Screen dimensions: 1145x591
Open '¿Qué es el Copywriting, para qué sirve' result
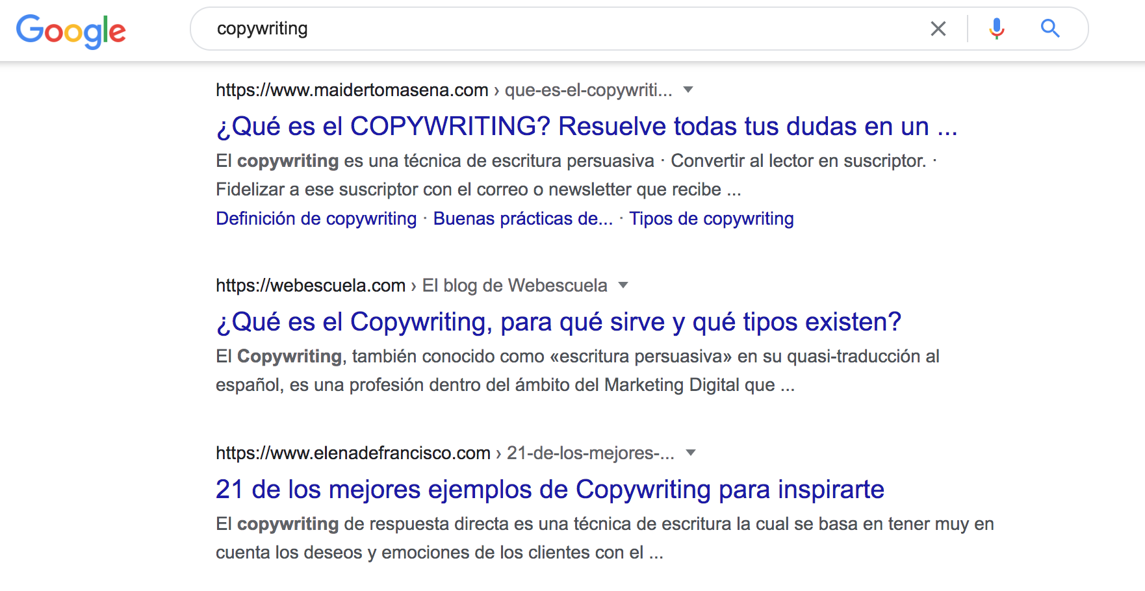pyautogui.click(x=559, y=321)
